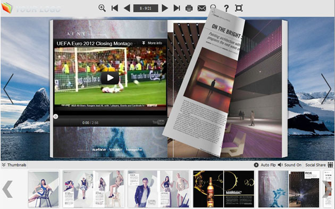
Task: Jump to the last page icon
Action: [177, 8]
